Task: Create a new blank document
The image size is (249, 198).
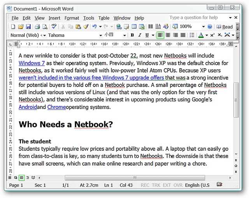Action: (x=13, y=27)
